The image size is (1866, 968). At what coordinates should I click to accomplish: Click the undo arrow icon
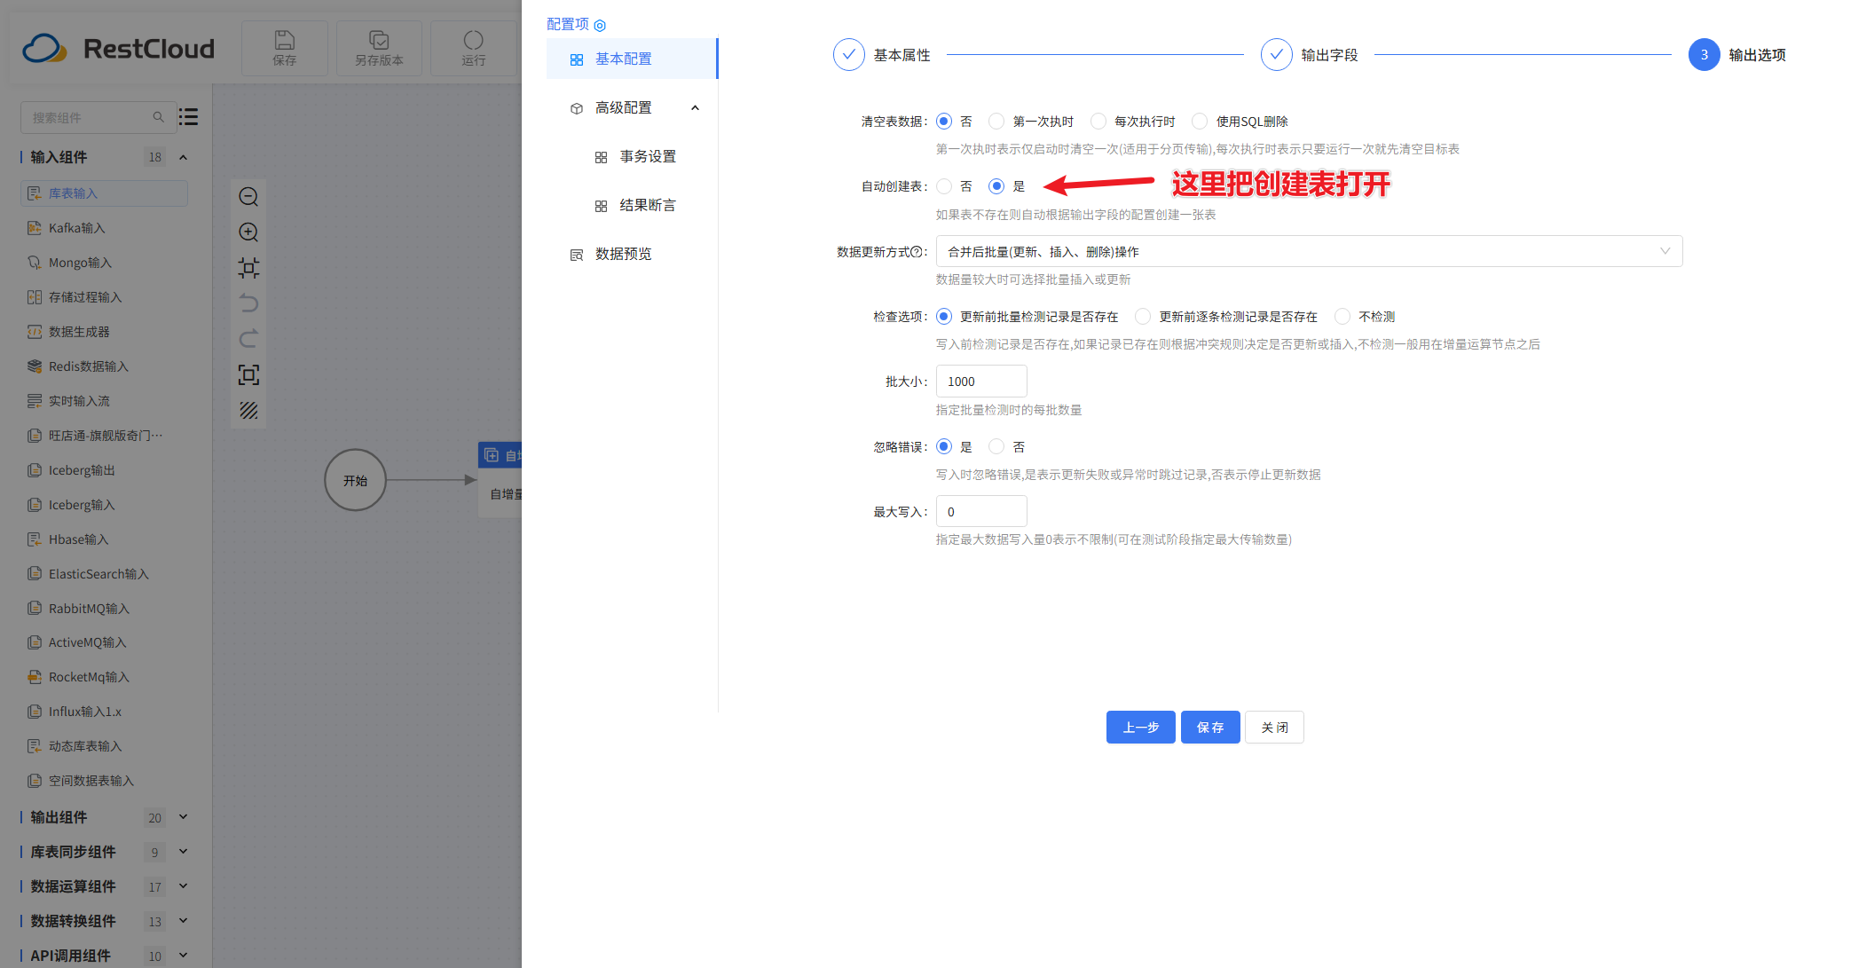click(248, 303)
